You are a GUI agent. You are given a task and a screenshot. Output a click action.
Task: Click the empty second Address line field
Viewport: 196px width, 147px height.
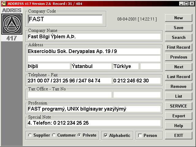pos(94,58)
